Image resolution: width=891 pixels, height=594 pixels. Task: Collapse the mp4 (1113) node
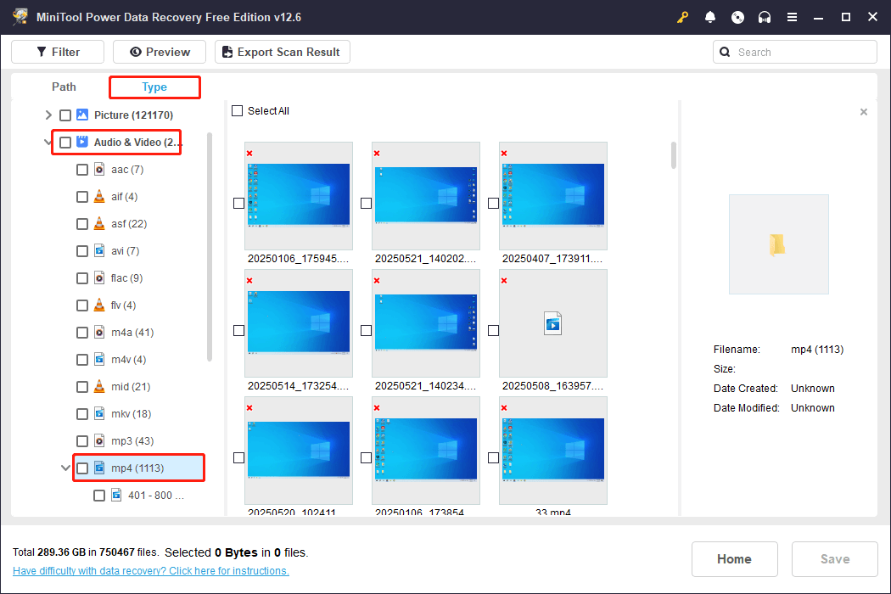pos(65,468)
